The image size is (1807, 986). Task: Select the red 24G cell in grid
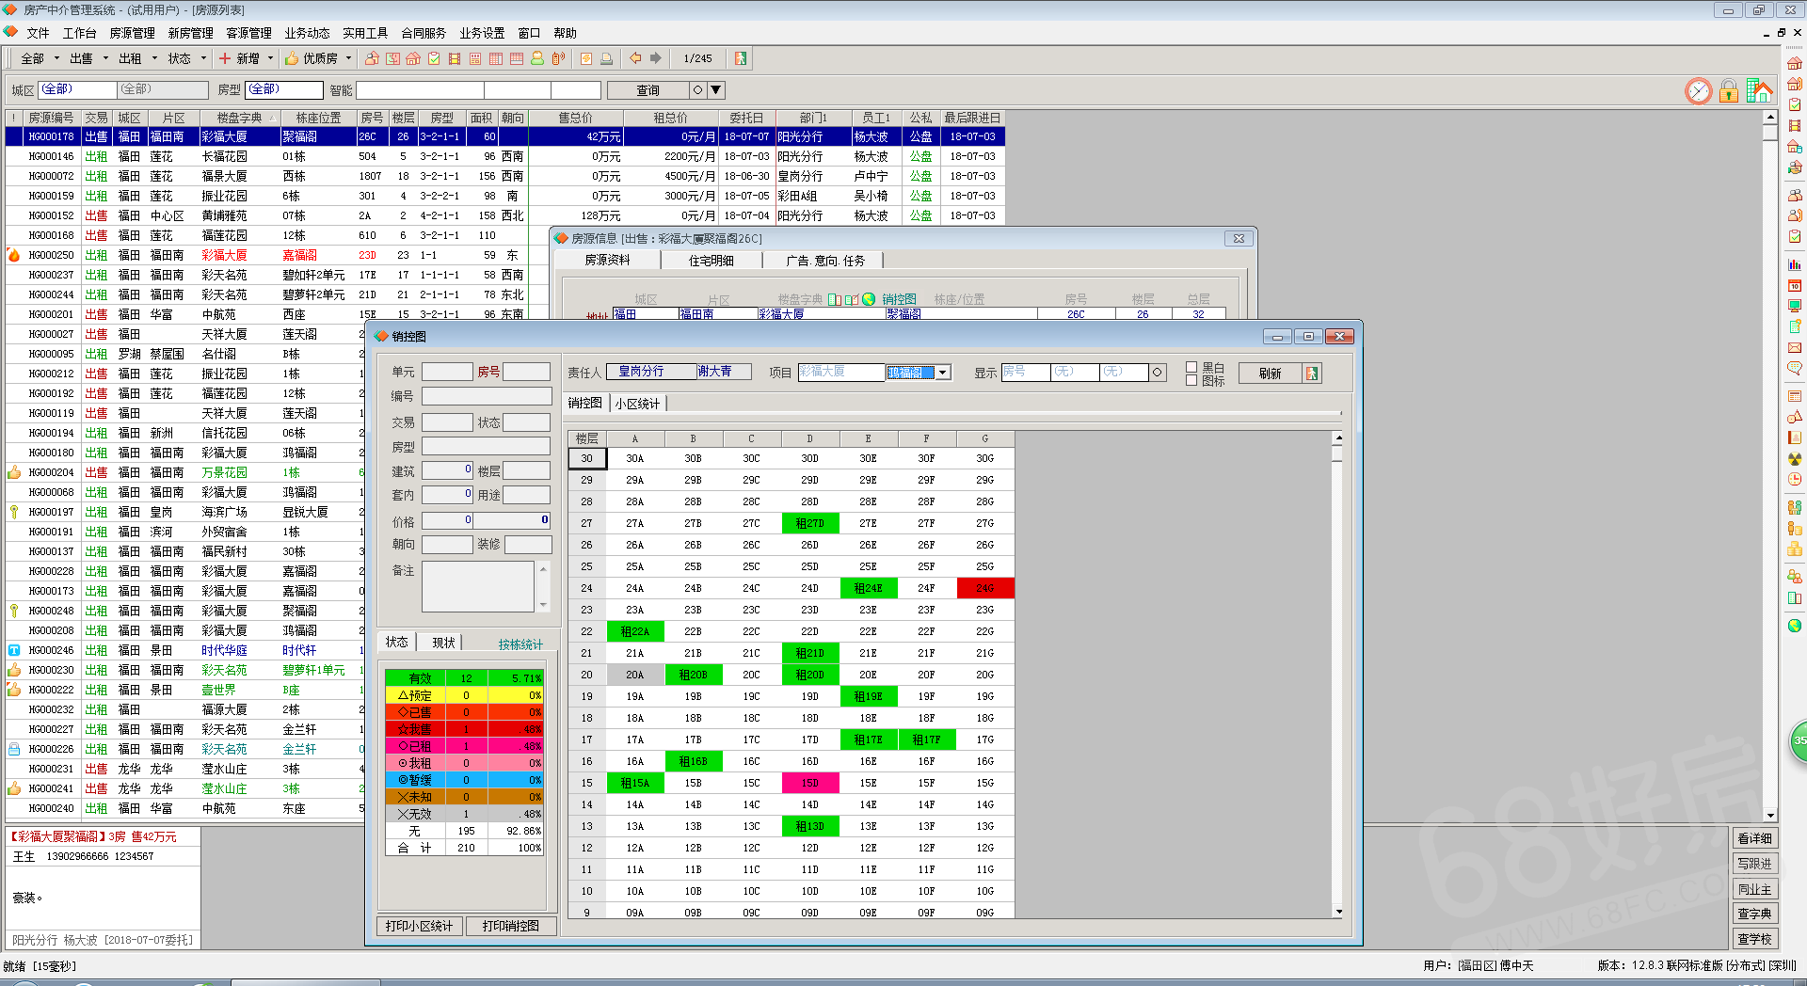tap(984, 588)
